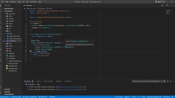Image resolution: width=175 pixels, height=98 pixels.
Task: Click the filter funnel icon in Problems panel
Action: point(164,81)
